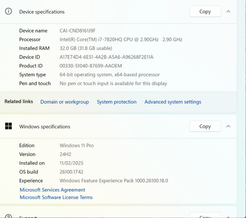Image resolution: width=246 pixels, height=218 pixels.
Task: Open Microsoft Services Agreement link
Action: [x=52, y=190]
